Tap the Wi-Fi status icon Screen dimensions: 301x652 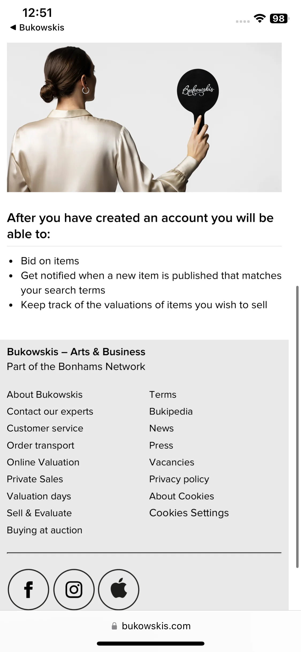(260, 18)
